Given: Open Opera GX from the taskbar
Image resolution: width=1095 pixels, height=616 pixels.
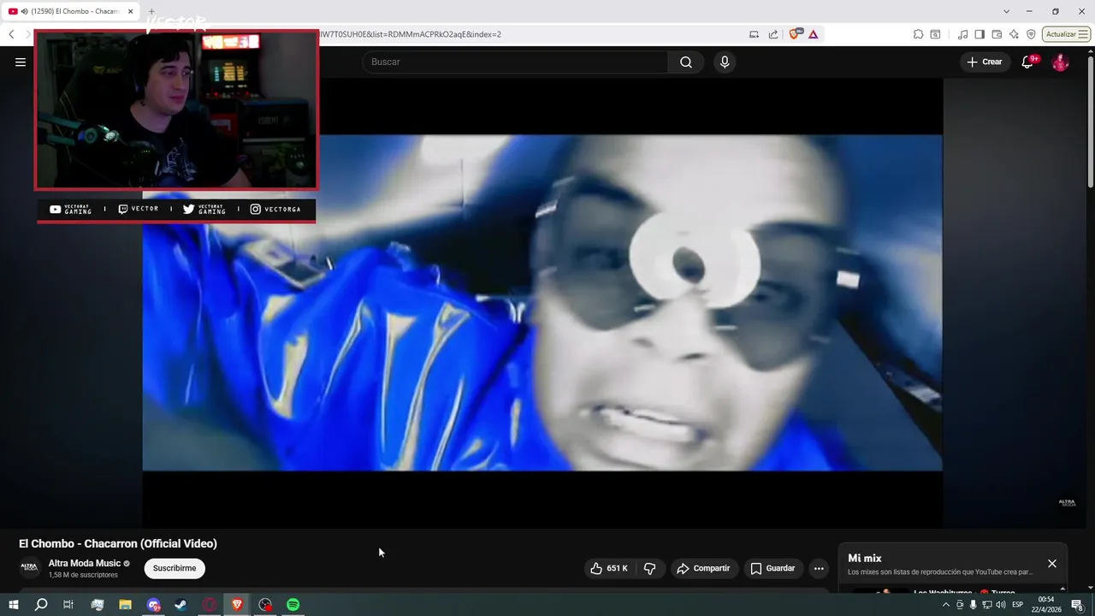Looking at the screenshot, I should point(210,605).
